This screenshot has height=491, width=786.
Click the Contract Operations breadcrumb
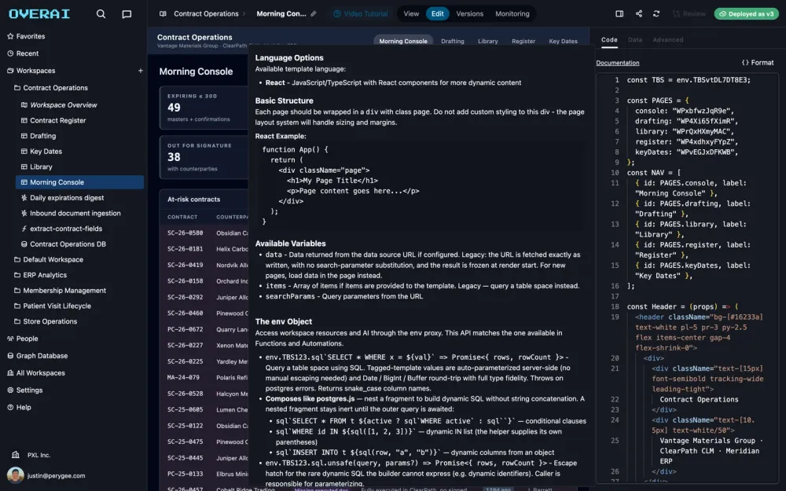click(205, 14)
